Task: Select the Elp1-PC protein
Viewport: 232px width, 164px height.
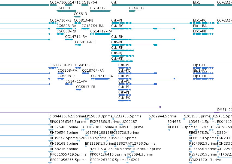Action: click(204, 68)
